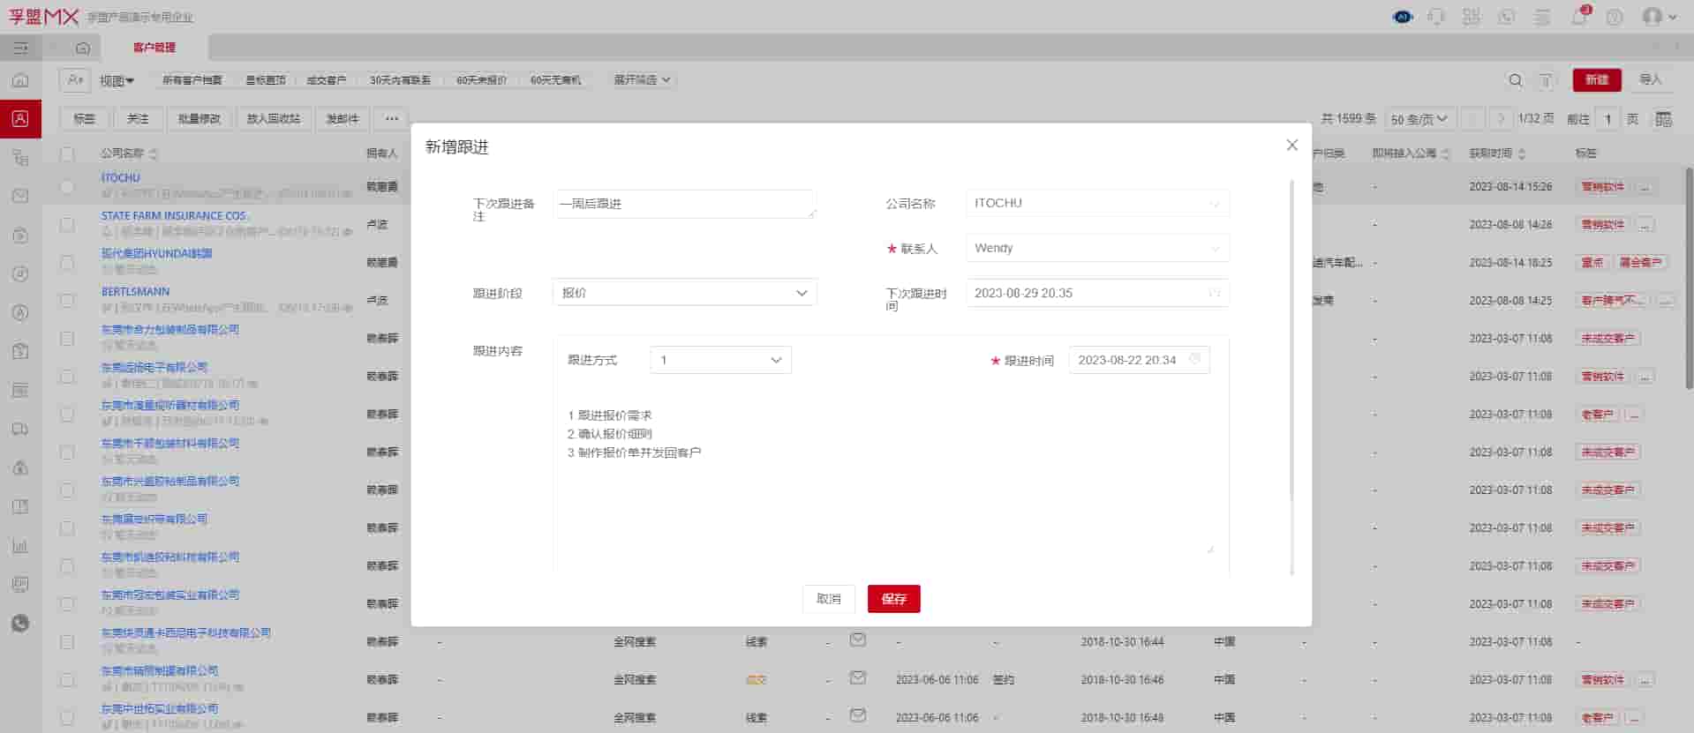Click the phone icon in sidebar

[20, 624]
